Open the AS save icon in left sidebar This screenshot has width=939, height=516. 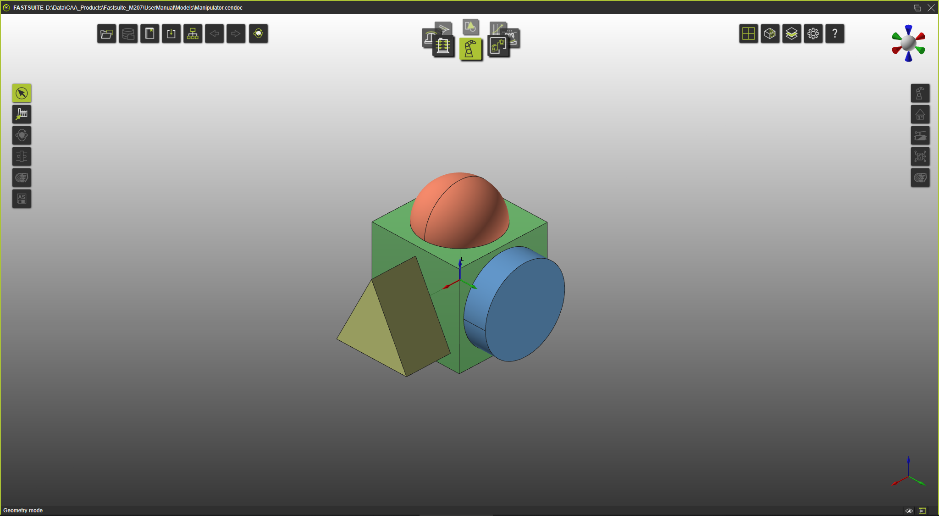click(x=22, y=198)
